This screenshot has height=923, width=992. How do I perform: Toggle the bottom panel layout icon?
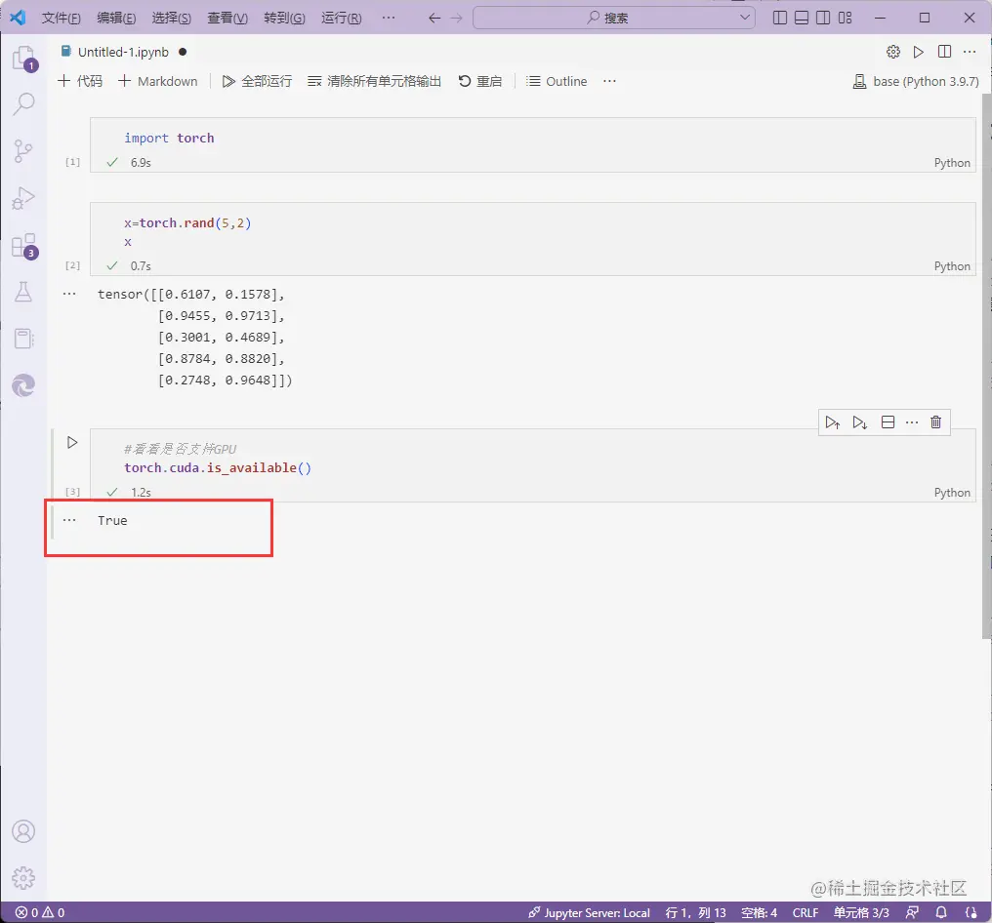(802, 18)
